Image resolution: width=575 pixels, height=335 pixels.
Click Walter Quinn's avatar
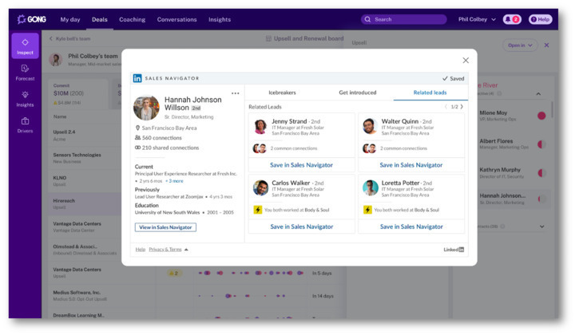[370, 126]
